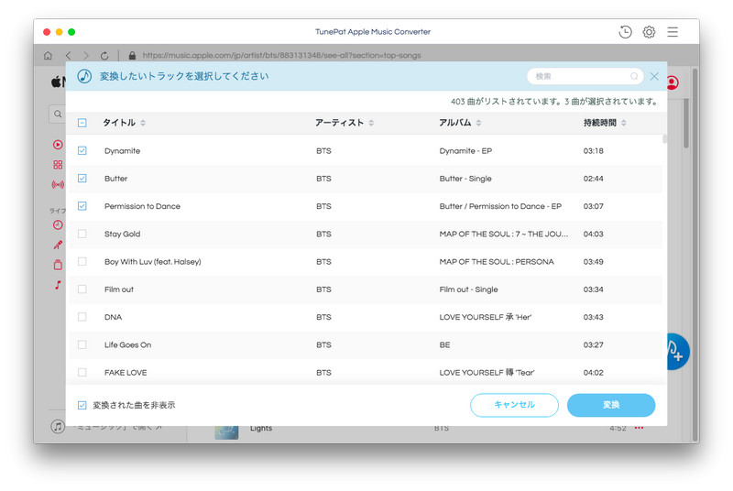733x491 pixels.
Task: Check the Life Goes On track
Action: tap(82, 344)
